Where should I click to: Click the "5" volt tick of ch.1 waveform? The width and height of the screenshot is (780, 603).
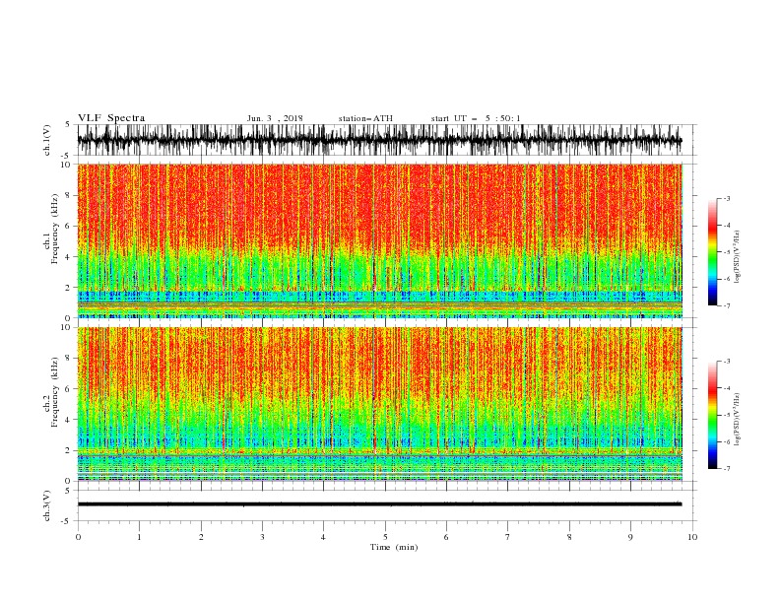(68, 125)
